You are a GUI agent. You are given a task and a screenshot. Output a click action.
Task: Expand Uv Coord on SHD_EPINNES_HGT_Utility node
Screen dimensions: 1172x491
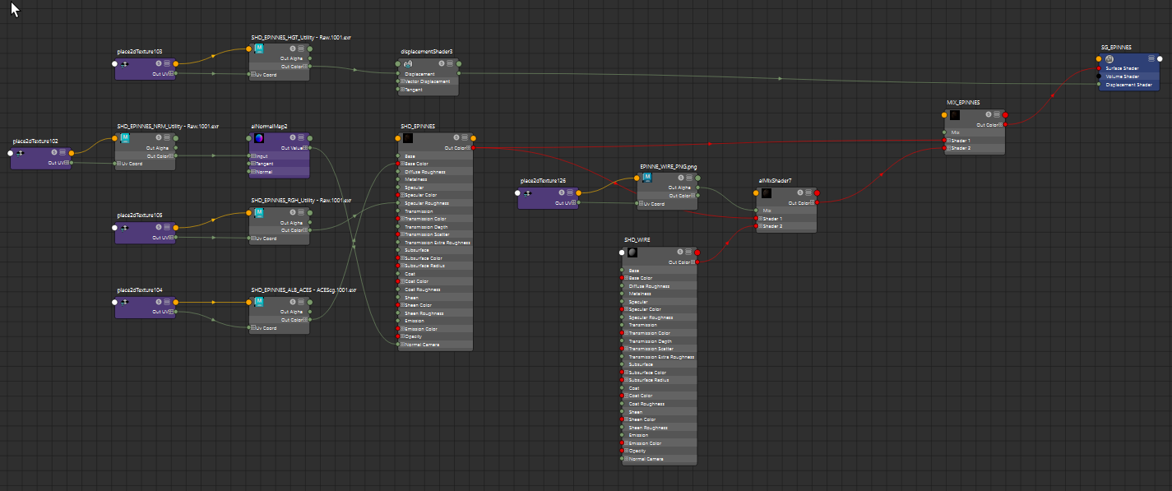click(253, 74)
